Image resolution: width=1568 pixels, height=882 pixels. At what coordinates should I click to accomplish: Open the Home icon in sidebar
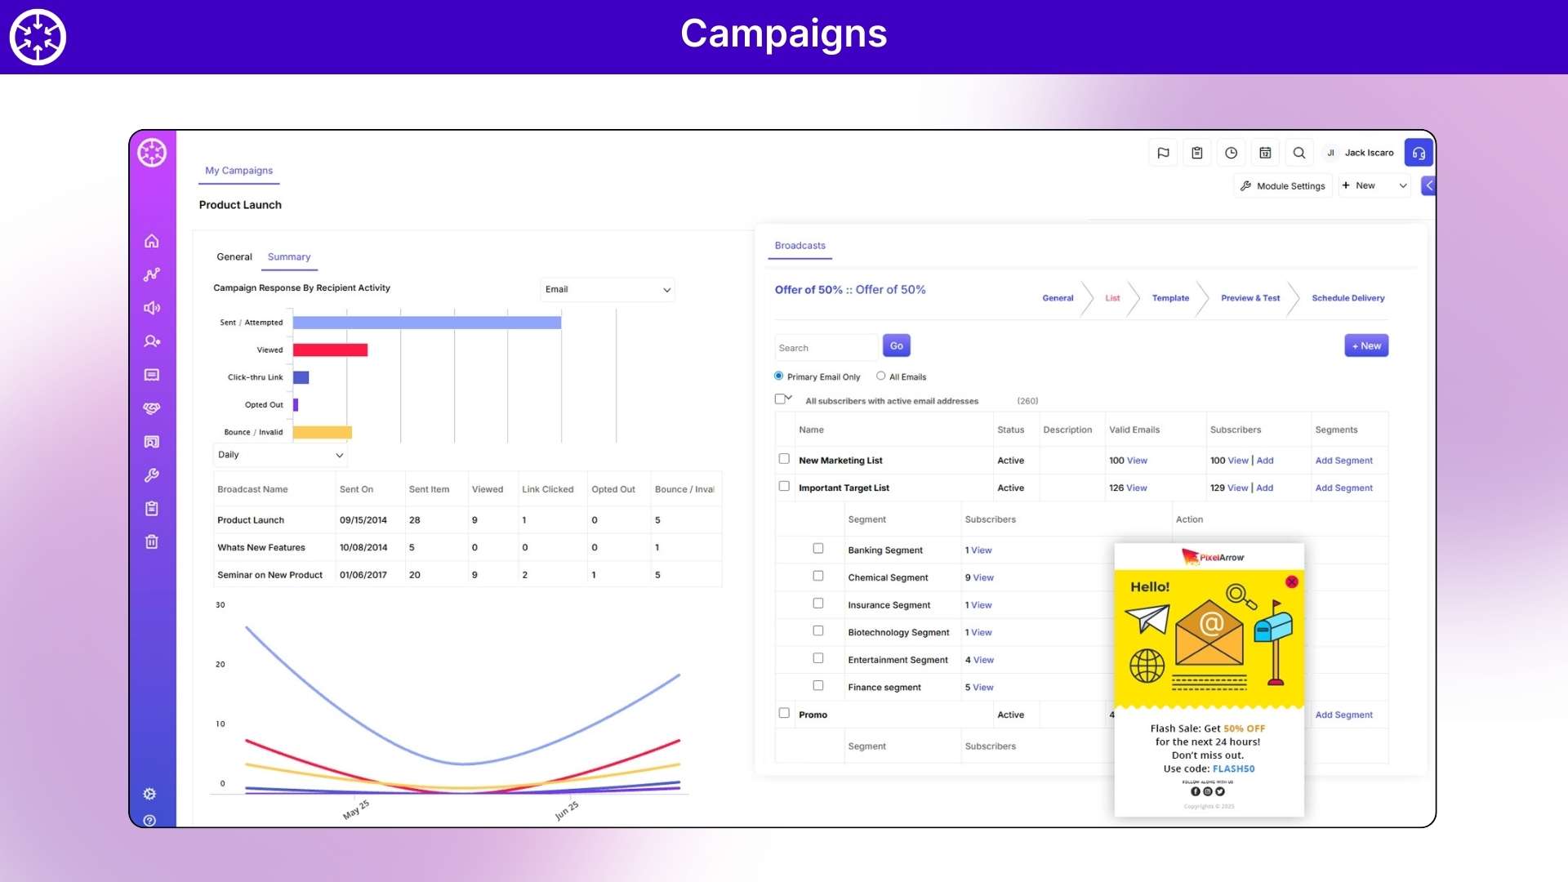pos(152,241)
